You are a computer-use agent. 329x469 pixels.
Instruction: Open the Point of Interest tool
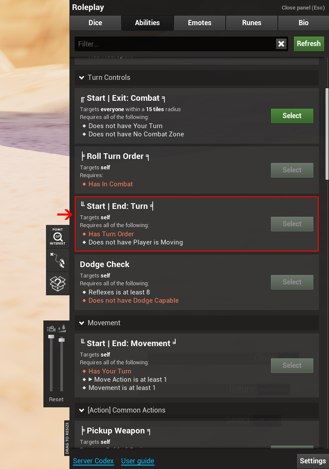coord(58,236)
